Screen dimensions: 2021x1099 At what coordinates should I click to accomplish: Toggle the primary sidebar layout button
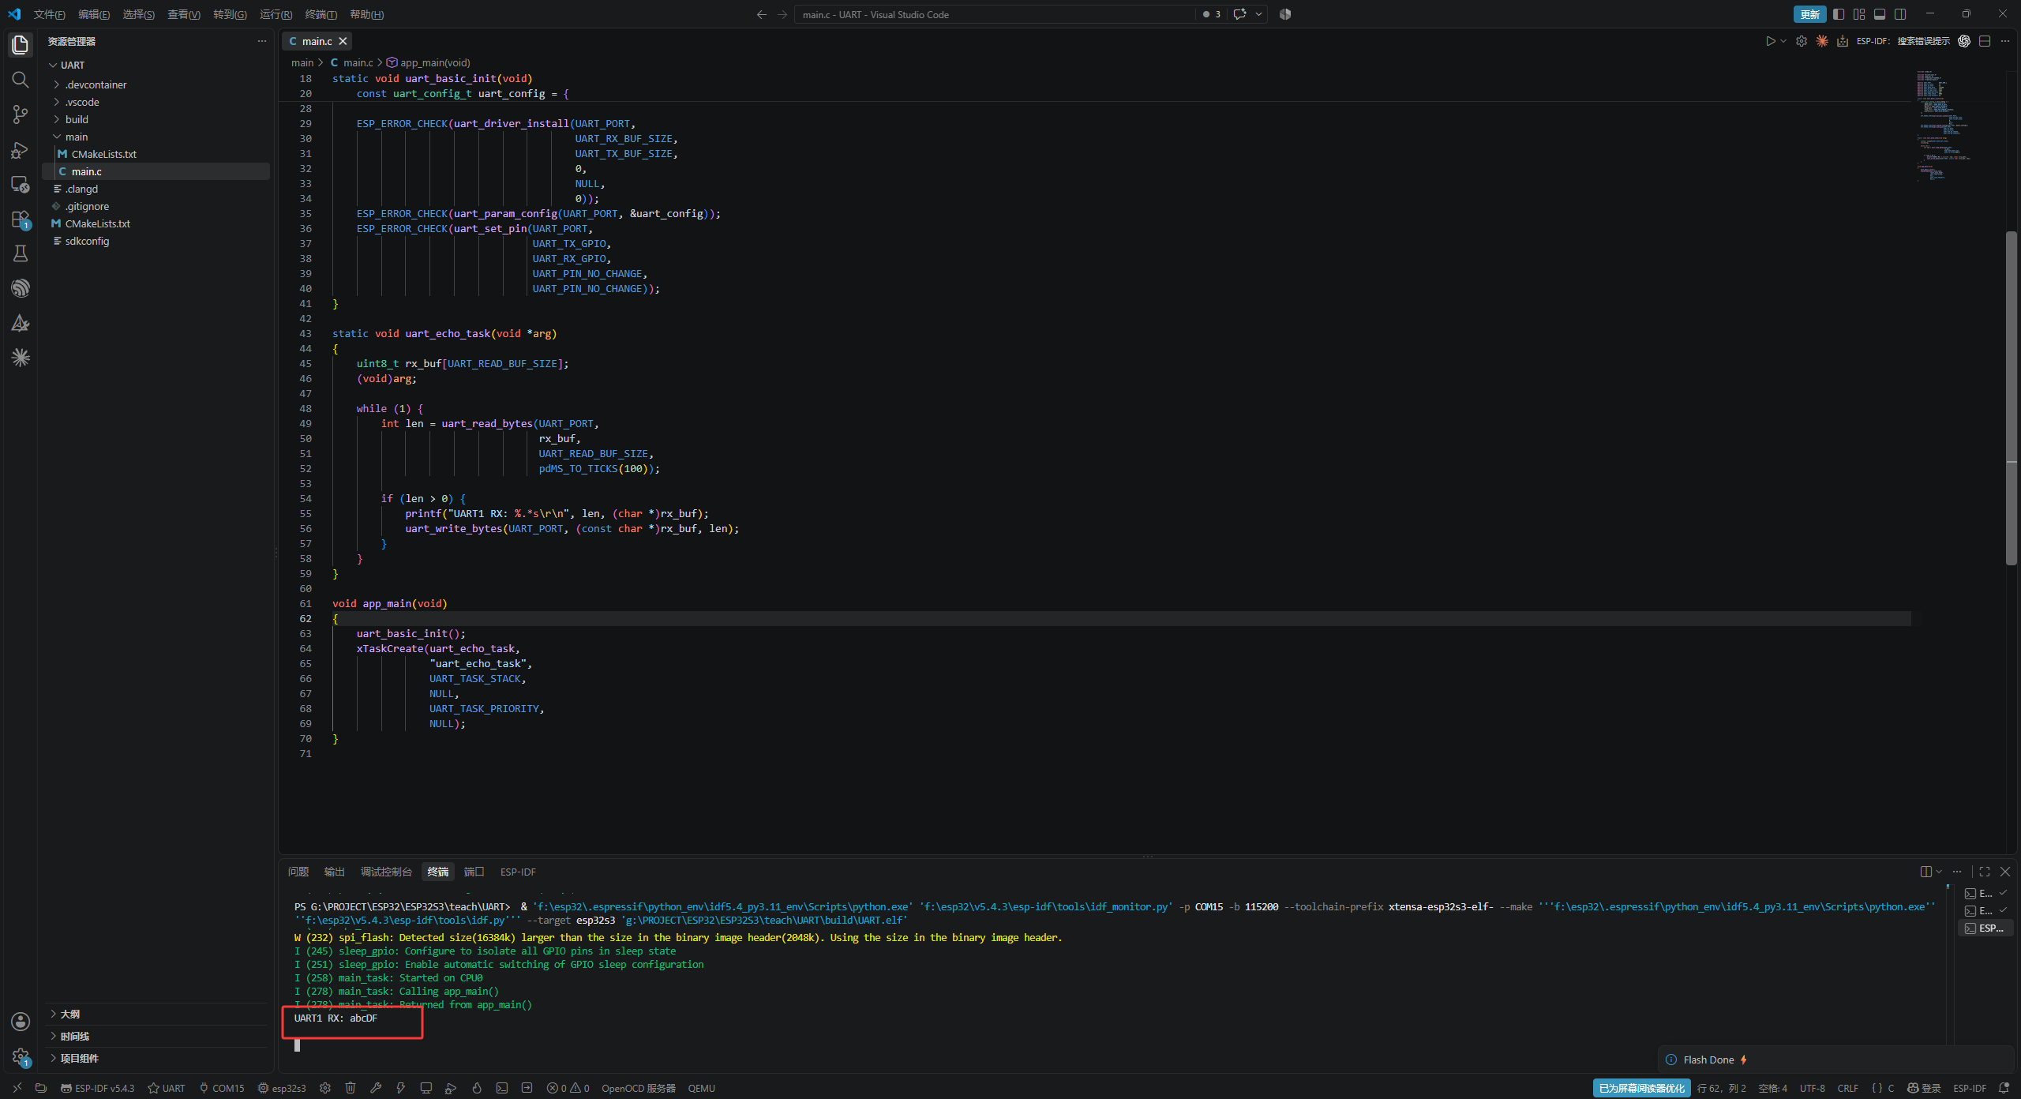1839,14
